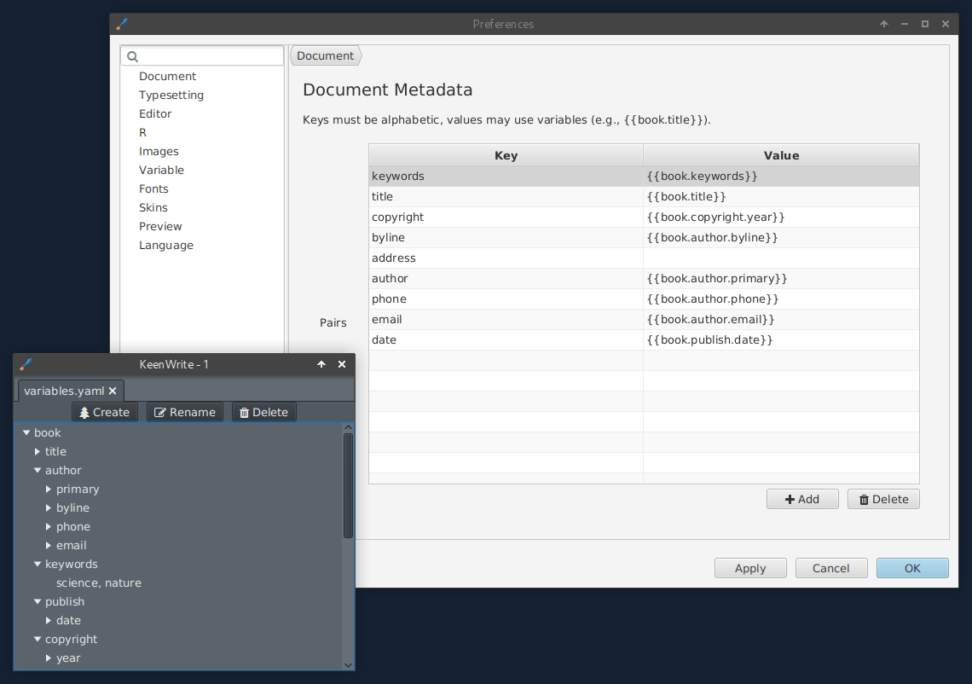Click the variables tree vertical scrollbar thumb
This screenshot has height=684, width=972.
pos(348,484)
